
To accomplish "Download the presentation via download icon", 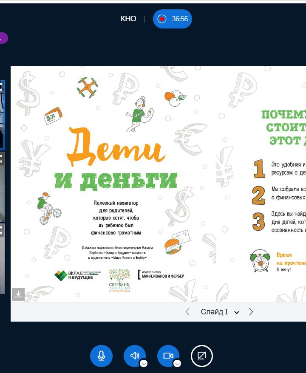I will (x=18, y=294).
